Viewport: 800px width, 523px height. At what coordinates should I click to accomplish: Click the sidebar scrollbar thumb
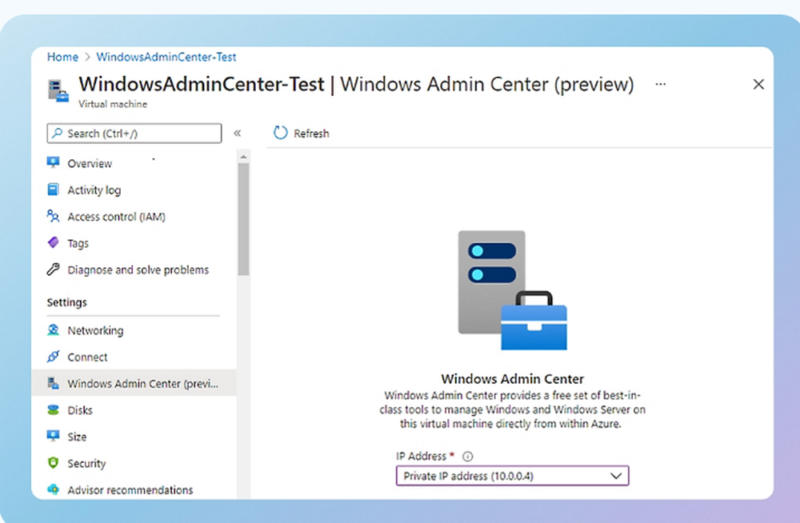(x=243, y=219)
